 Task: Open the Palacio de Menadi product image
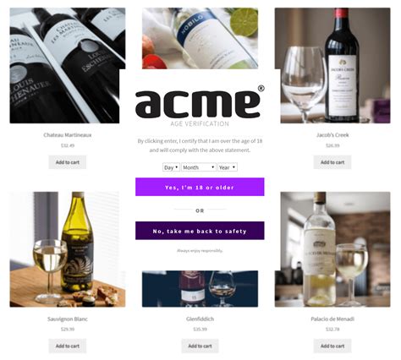[335, 249]
